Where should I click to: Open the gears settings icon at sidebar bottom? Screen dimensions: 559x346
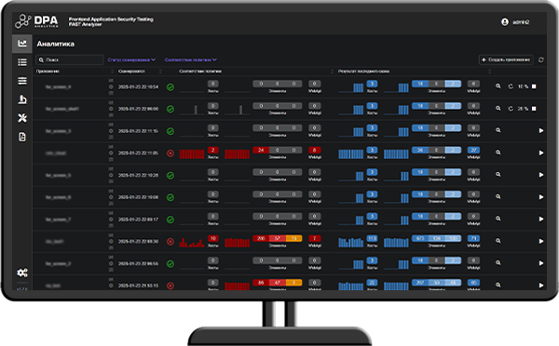coord(22,273)
